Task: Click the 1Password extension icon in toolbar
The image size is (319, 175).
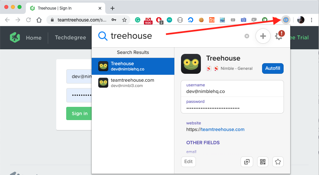Action: coord(286,20)
